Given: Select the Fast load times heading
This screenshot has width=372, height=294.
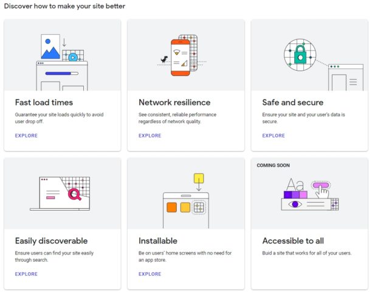Looking at the screenshot, I should click(44, 102).
